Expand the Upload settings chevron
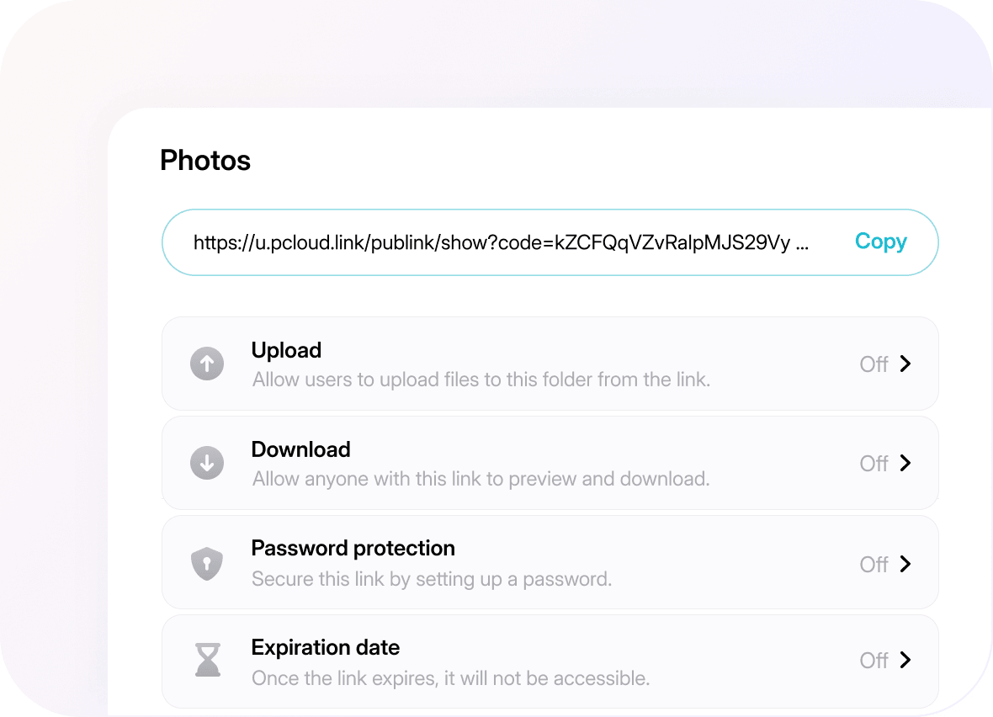 907,364
